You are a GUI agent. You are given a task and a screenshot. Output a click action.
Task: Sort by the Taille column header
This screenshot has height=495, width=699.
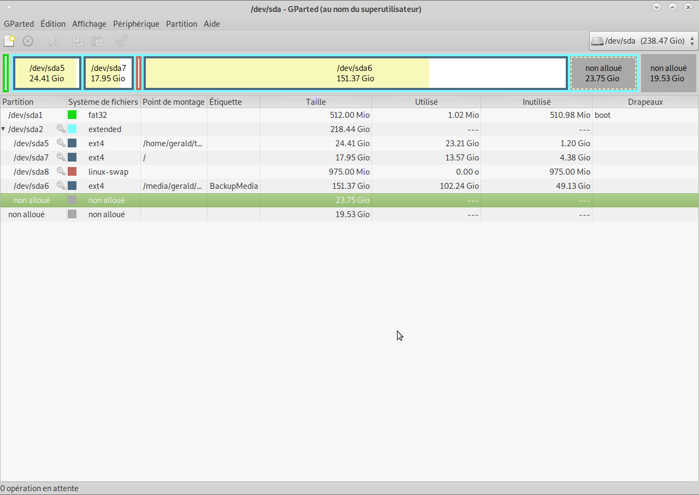(316, 102)
